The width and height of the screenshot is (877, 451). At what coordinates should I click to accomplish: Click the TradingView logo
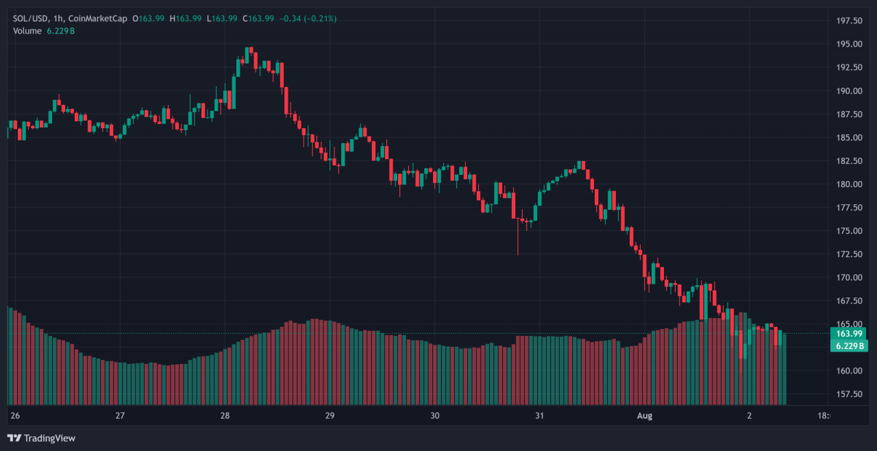coord(41,438)
